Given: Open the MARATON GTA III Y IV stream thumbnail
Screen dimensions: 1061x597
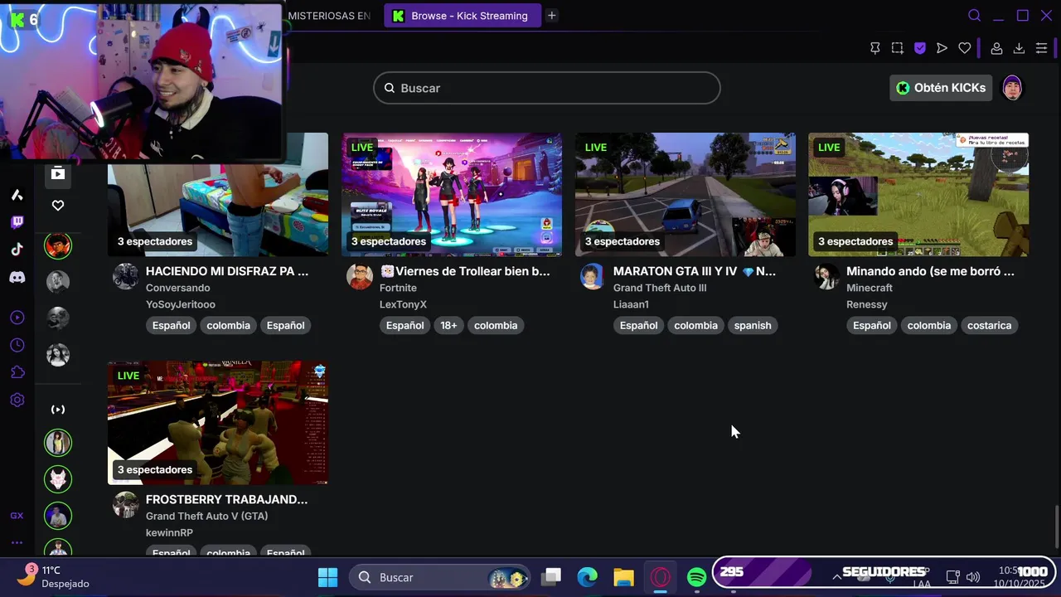Looking at the screenshot, I should [686, 195].
